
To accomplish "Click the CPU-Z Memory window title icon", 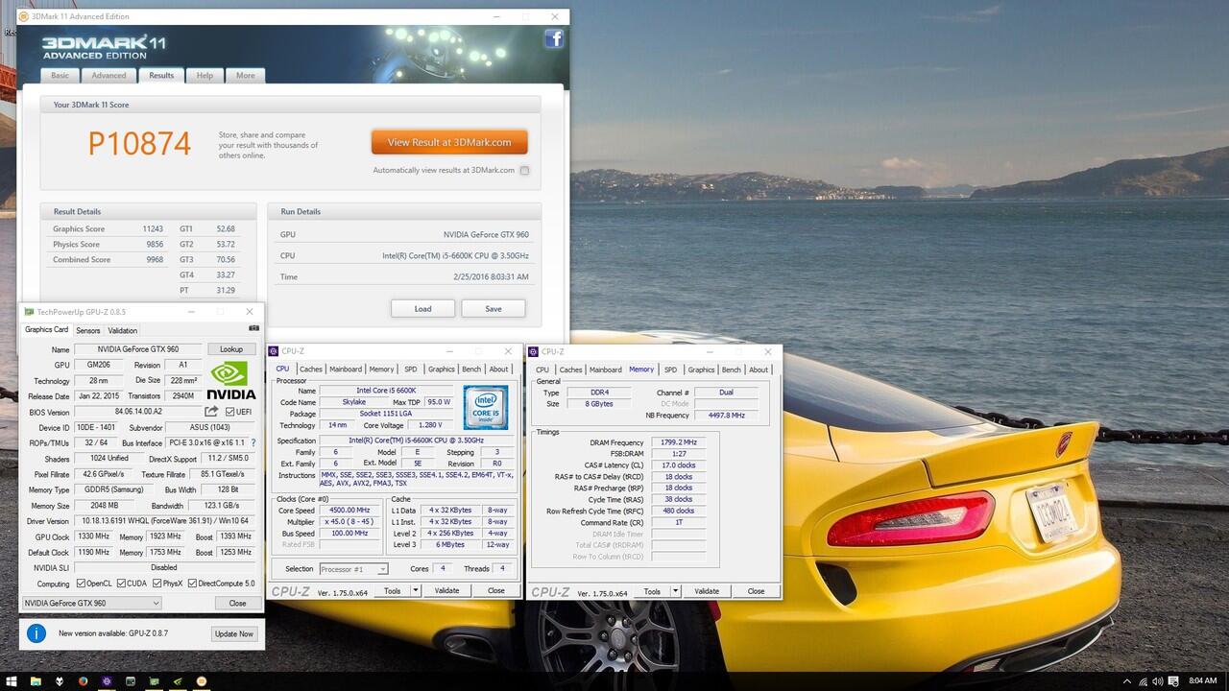I will pos(534,351).
